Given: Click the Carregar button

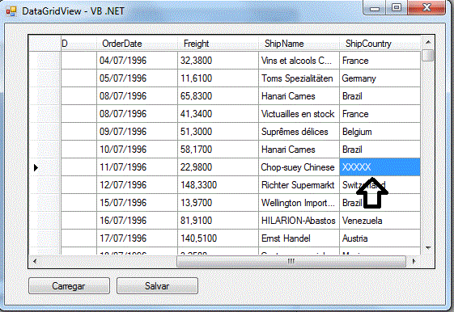Looking at the screenshot, I should [69, 285].
